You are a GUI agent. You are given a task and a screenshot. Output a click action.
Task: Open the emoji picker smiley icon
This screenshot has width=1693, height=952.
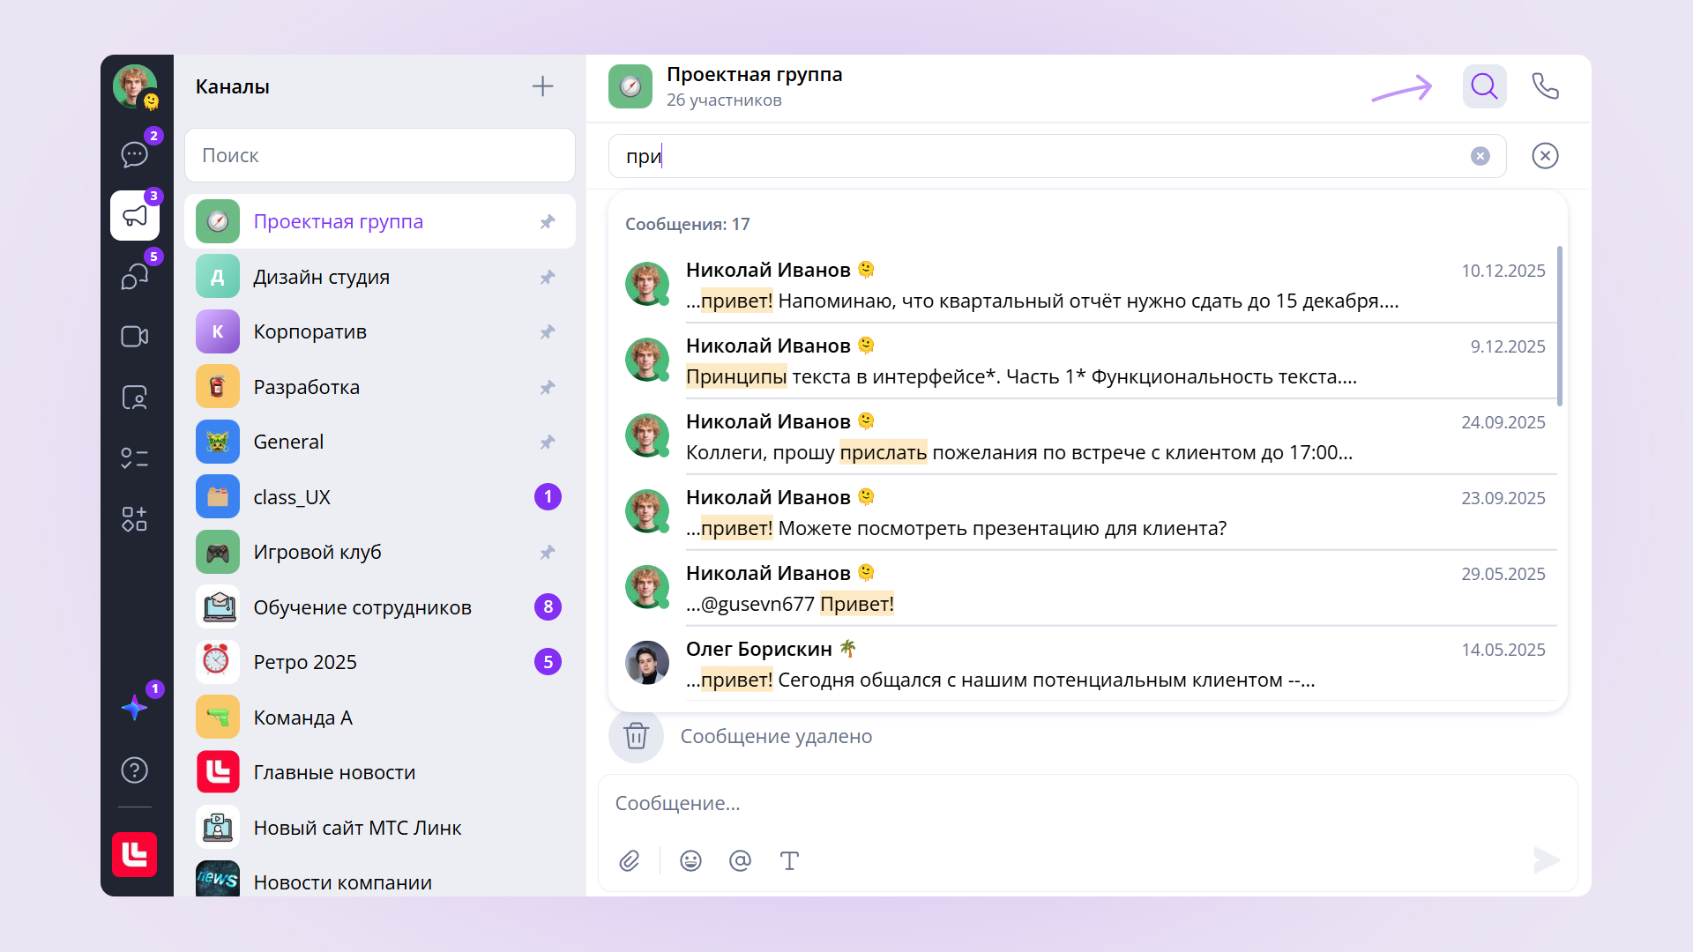pyautogui.click(x=690, y=860)
